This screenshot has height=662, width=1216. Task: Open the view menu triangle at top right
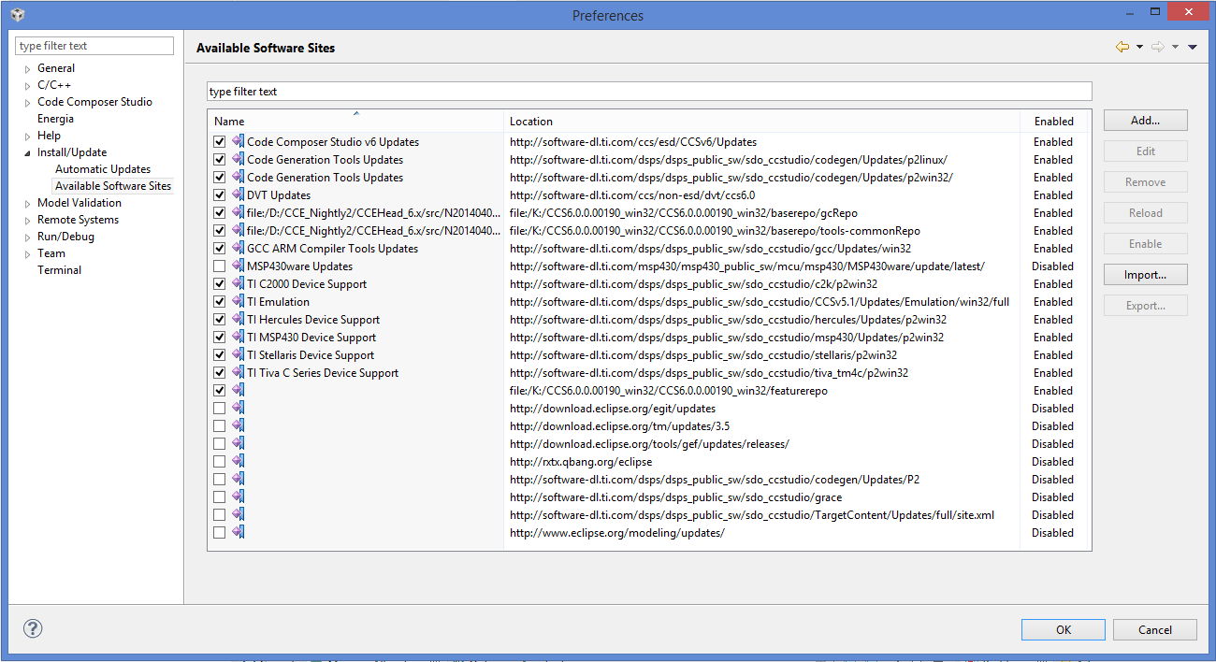(1193, 48)
